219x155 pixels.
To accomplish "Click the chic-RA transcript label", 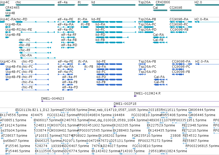I will pos(26,55).
